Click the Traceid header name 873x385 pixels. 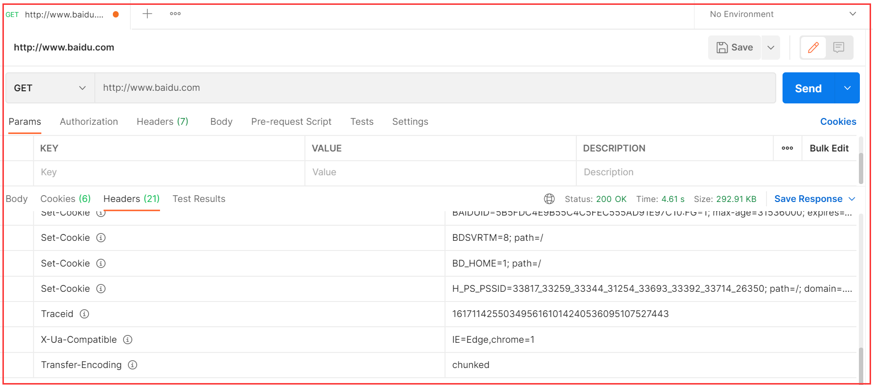pyautogui.click(x=57, y=314)
